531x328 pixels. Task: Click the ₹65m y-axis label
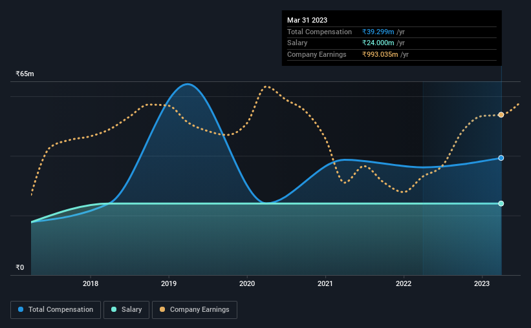pos(25,74)
